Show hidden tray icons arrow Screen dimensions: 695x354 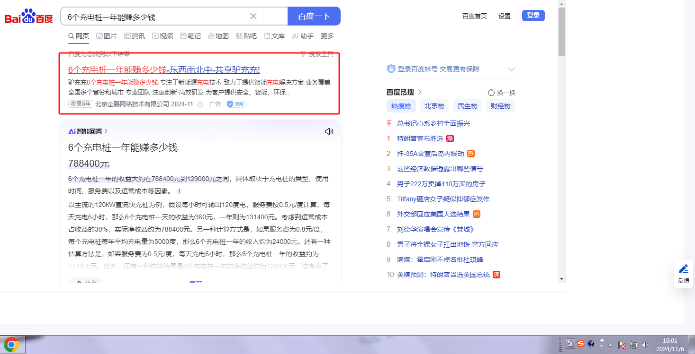pyautogui.click(x=610, y=345)
